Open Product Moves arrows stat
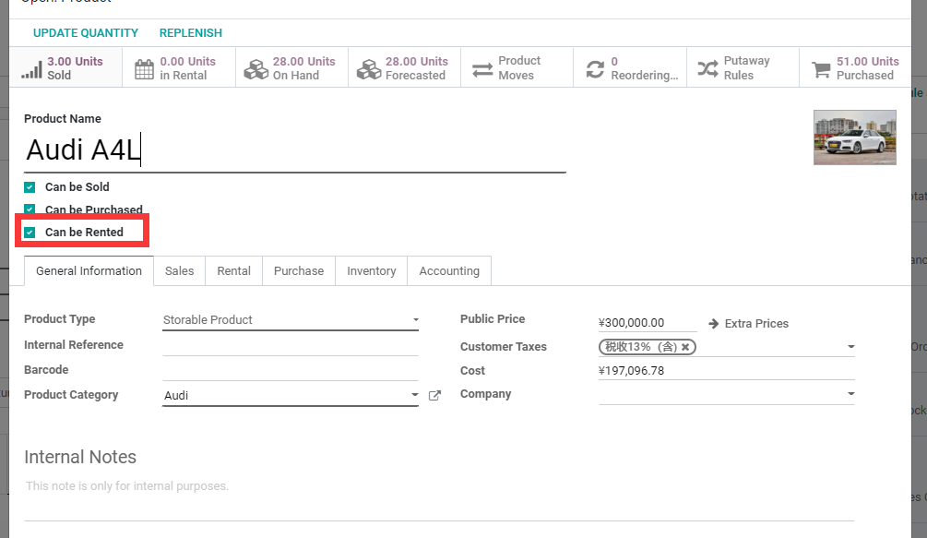927x538 pixels. 517,68
